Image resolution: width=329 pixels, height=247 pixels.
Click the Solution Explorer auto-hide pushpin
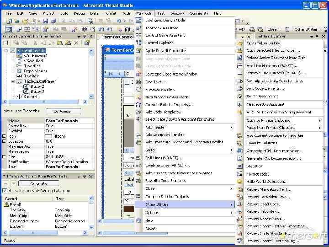(x=317, y=36)
